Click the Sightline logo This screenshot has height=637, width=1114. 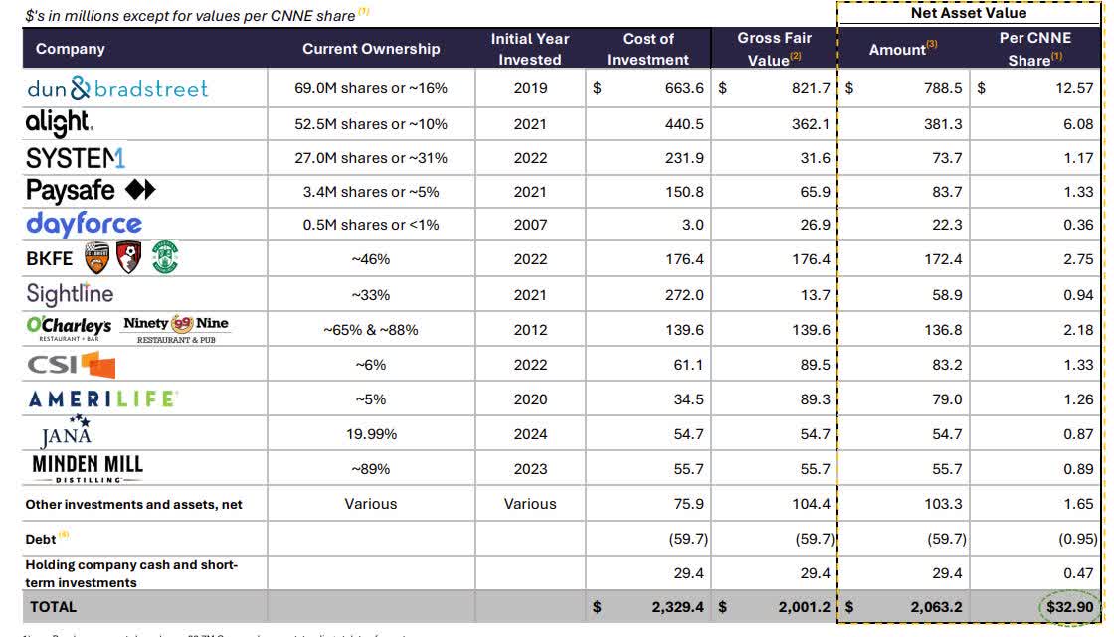click(x=70, y=293)
